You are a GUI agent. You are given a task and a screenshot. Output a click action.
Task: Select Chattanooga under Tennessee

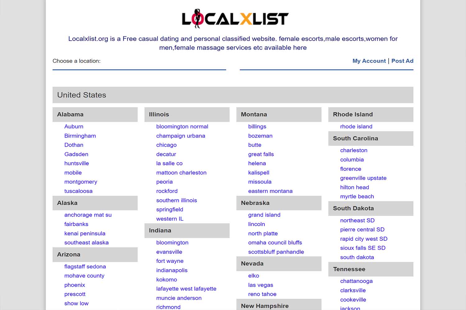tap(356, 281)
